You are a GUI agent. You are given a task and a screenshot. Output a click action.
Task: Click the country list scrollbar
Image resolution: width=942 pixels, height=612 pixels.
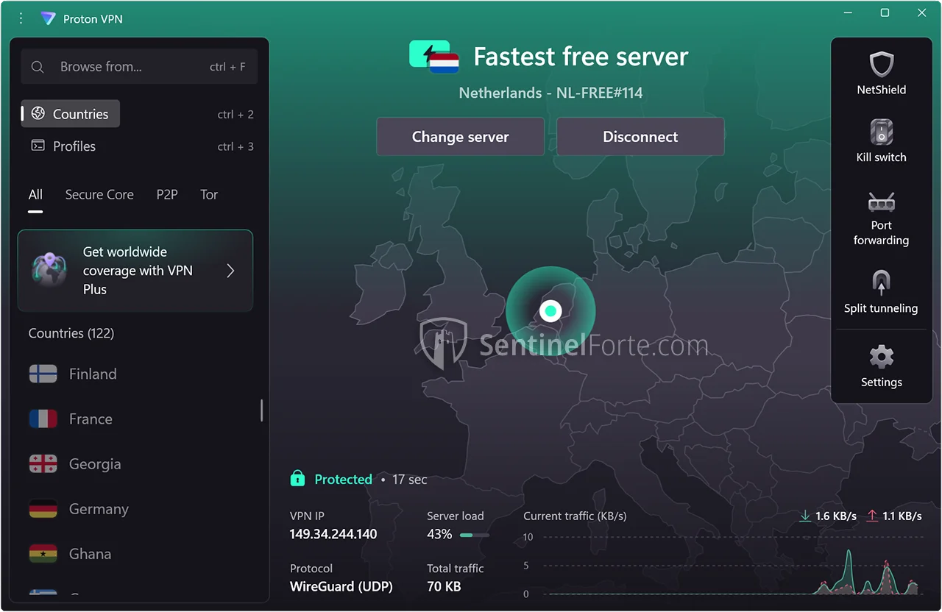point(261,410)
